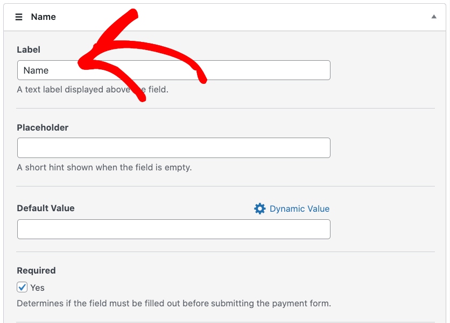Viewport: 450px width, 323px height.
Task: Click the "Yes" text beside the Required checkbox
Action: [x=37, y=288]
